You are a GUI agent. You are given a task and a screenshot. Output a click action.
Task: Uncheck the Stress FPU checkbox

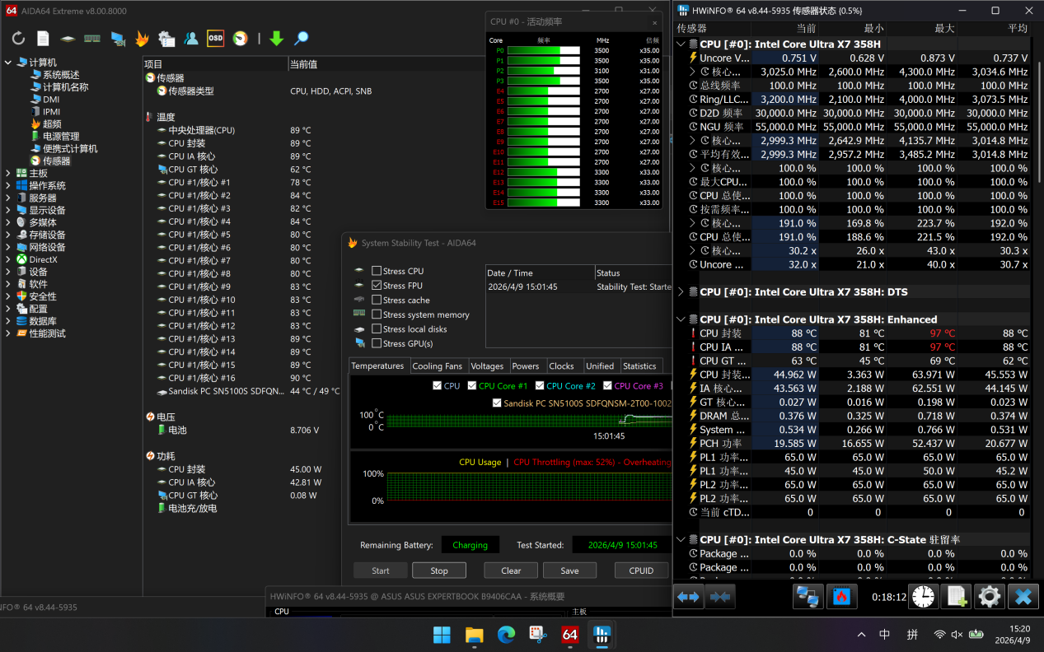pos(377,286)
